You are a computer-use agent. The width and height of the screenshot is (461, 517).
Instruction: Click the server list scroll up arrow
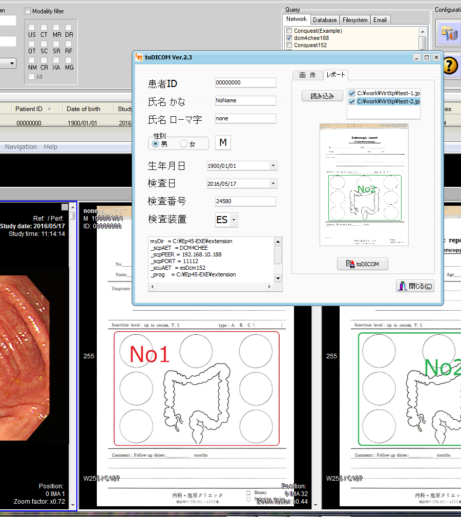[x=423, y=32]
